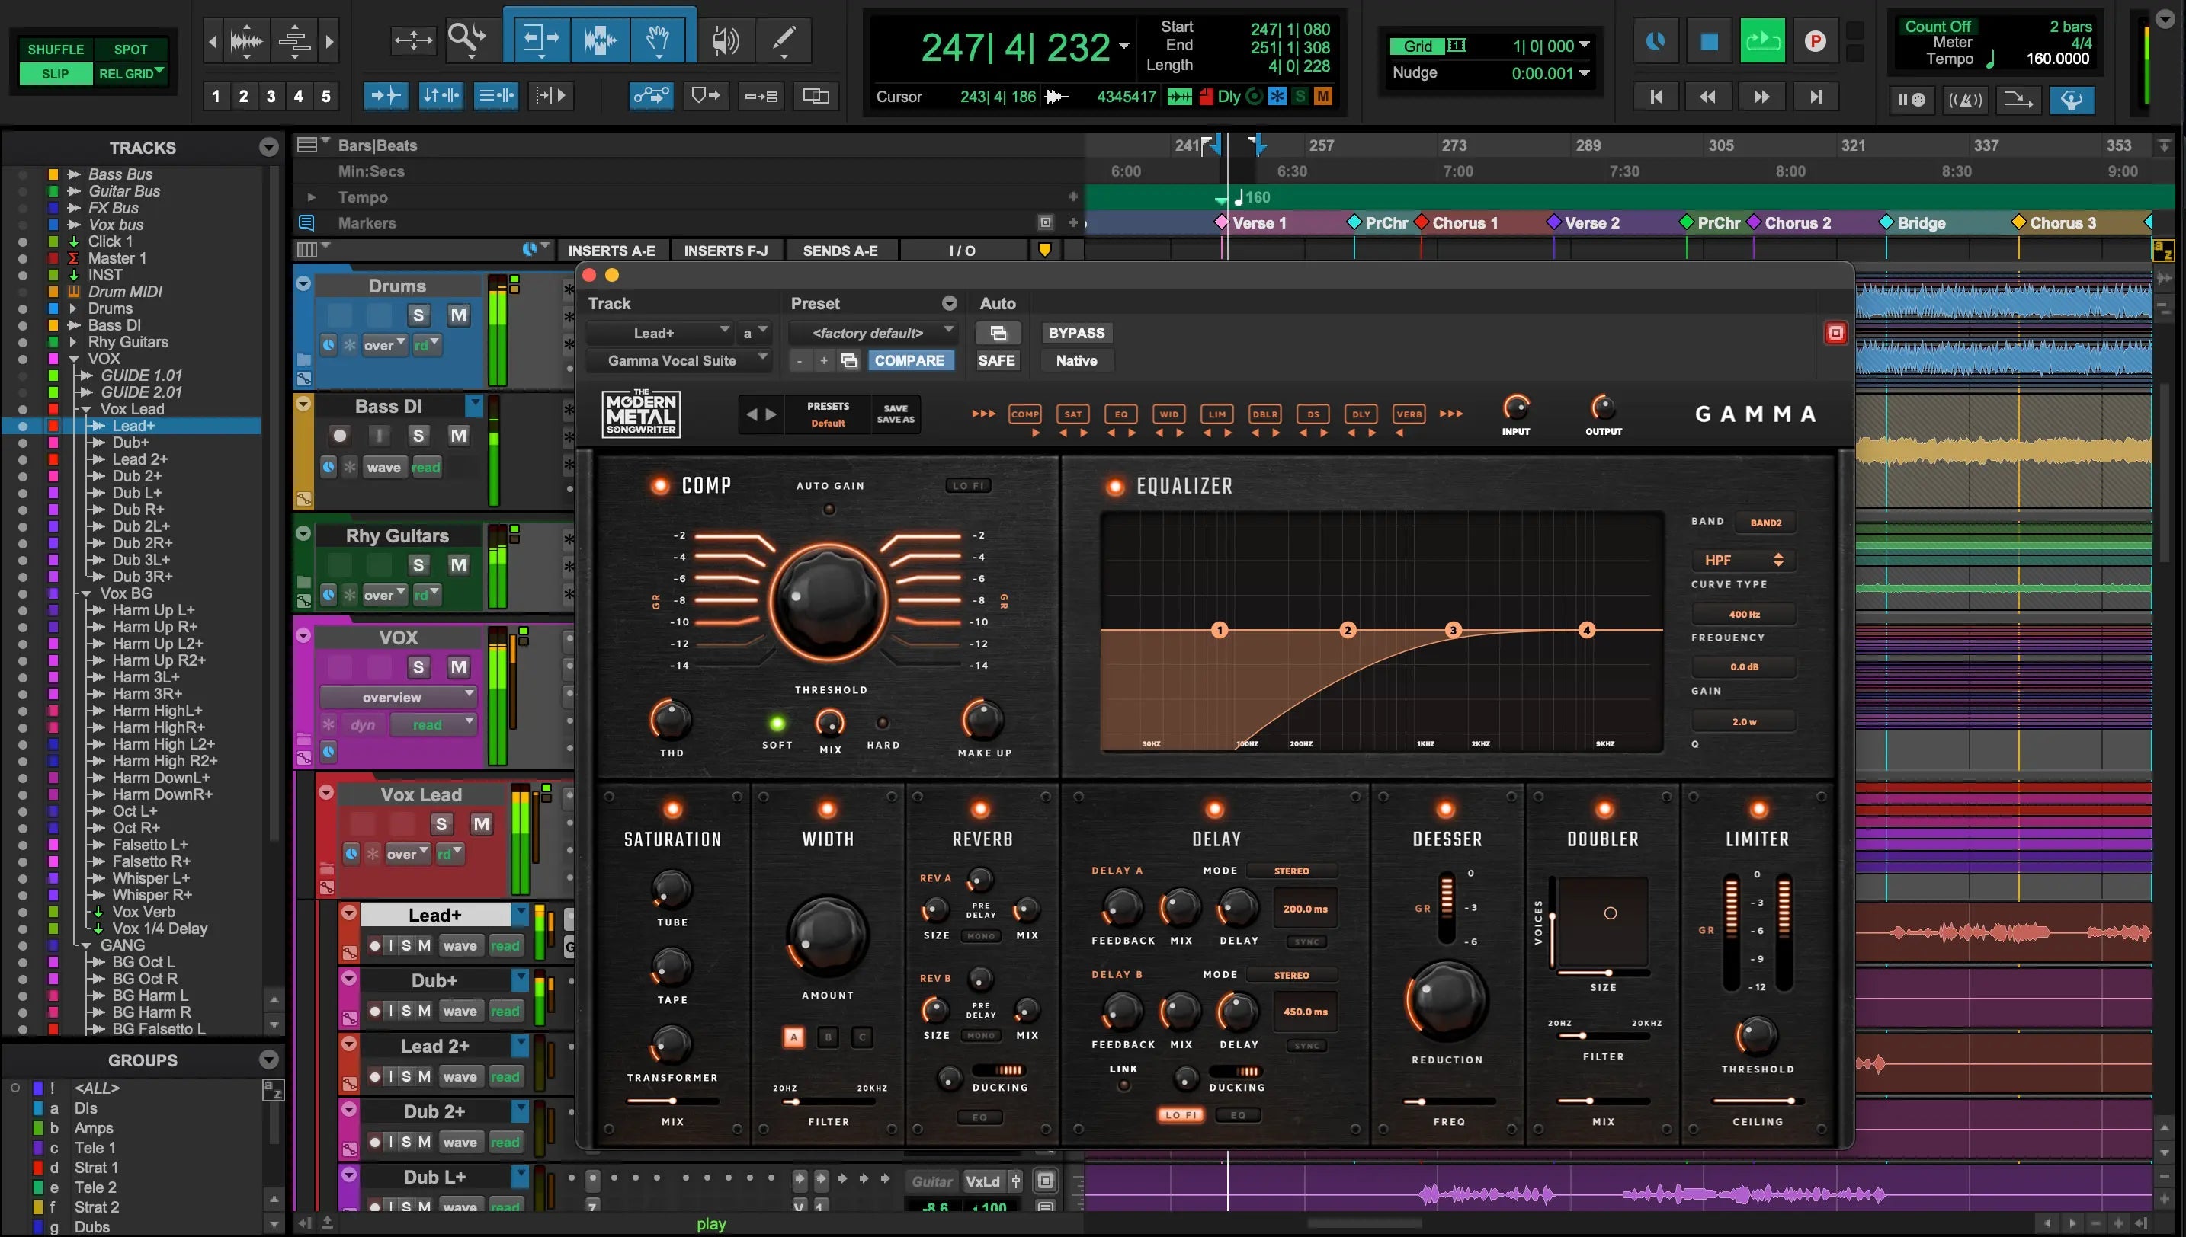The height and width of the screenshot is (1237, 2186).
Task: Click the BYPASS plugin button
Action: tap(1076, 333)
